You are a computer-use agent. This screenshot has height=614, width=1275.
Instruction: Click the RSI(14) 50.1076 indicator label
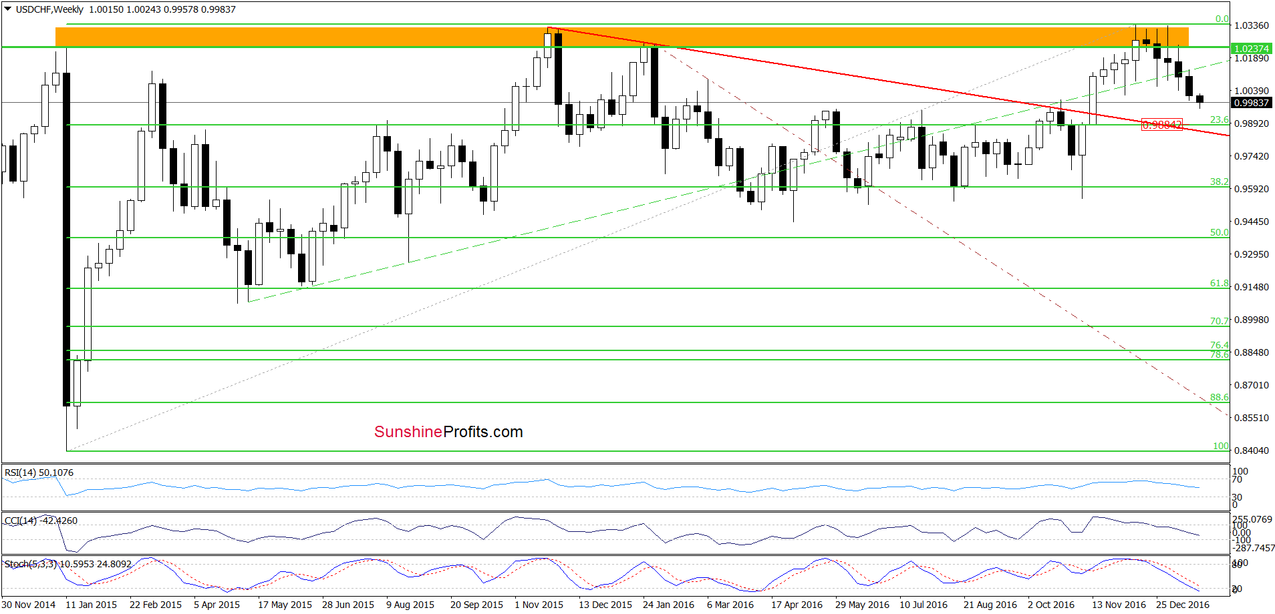click(39, 473)
